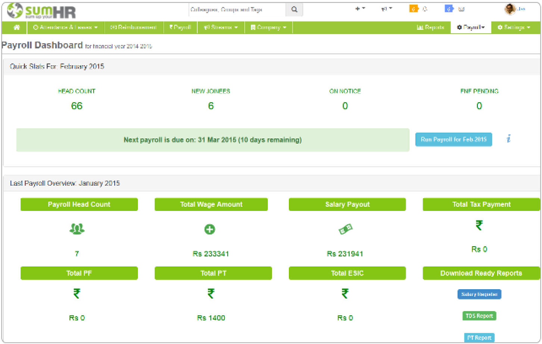Expand the Payroll gear dropdown
Viewport: 542px width, 344px height.
coord(471,27)
